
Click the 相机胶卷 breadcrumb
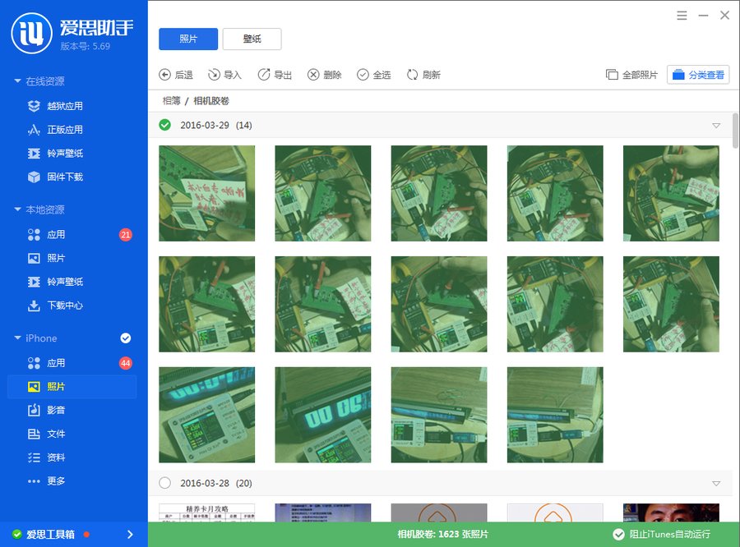[x=211, y=100]
